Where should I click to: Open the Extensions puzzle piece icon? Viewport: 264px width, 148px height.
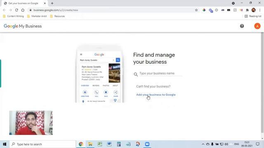click(x=247, y=10)
